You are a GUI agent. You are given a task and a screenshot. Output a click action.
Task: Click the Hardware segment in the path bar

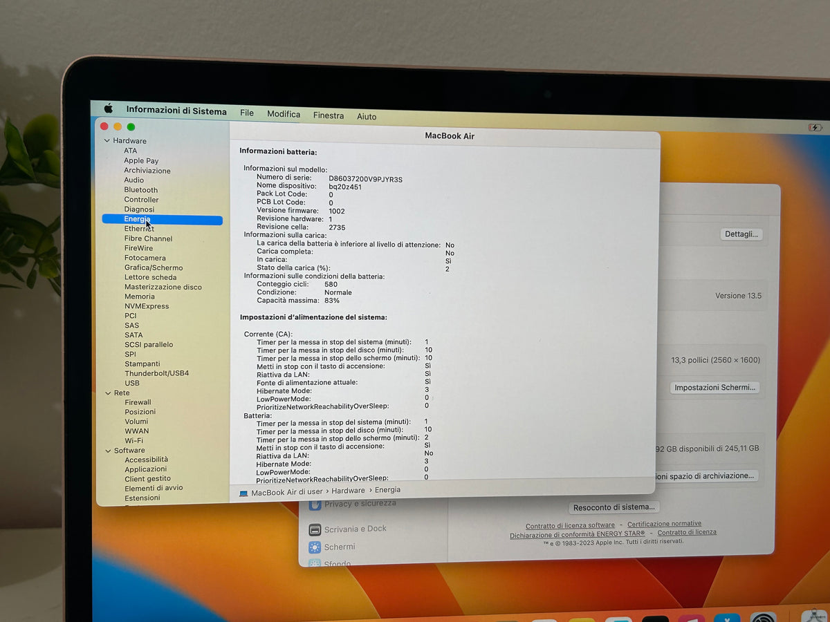pyautogui.click(x=348, y=491)
